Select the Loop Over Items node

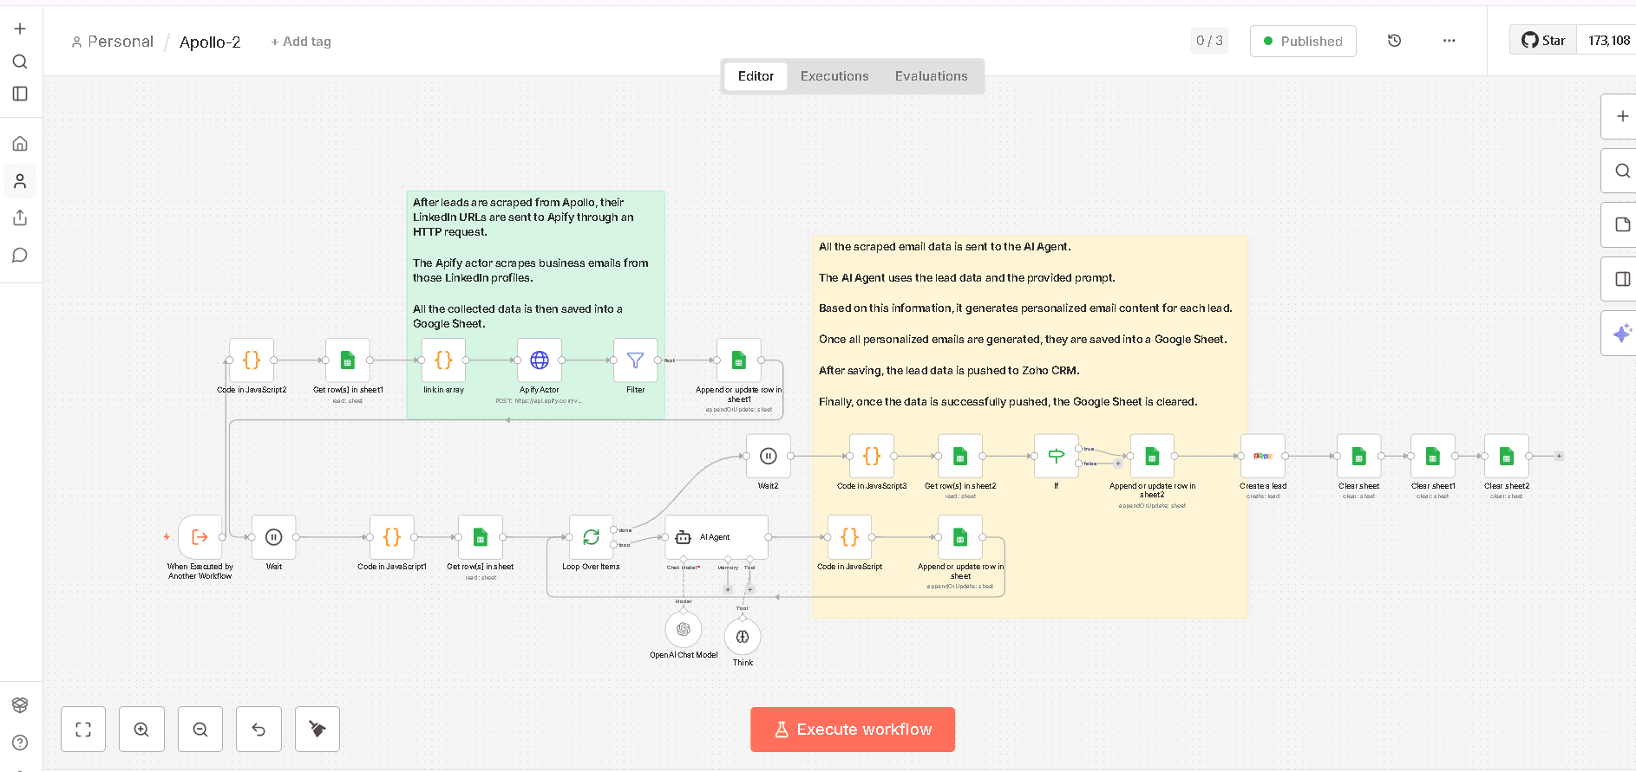click(592, 537)
